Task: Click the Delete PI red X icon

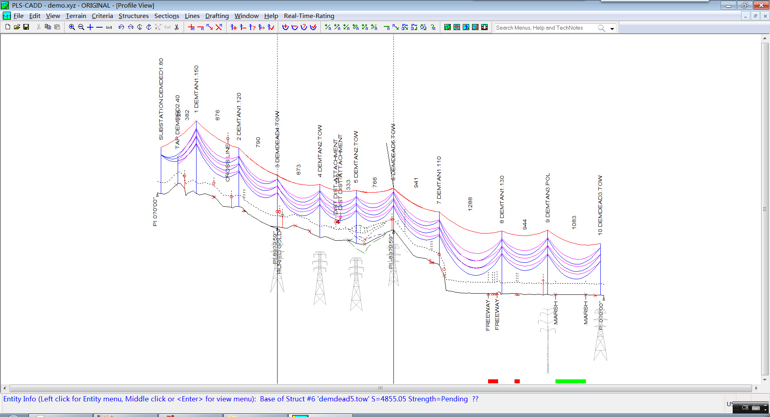Action: 219,27
